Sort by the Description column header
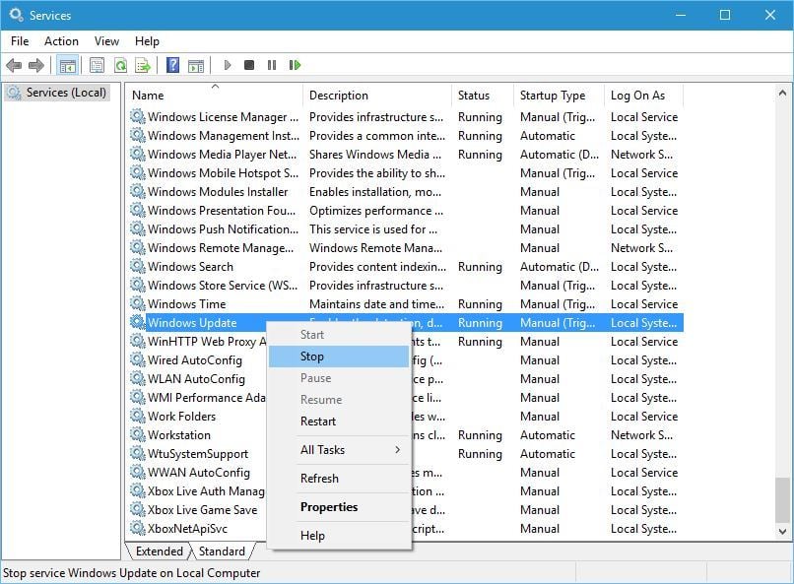The height and width of the screenshot is (584, 794). 377,96
